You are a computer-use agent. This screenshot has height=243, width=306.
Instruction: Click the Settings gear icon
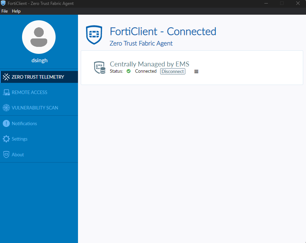(6, 139)
